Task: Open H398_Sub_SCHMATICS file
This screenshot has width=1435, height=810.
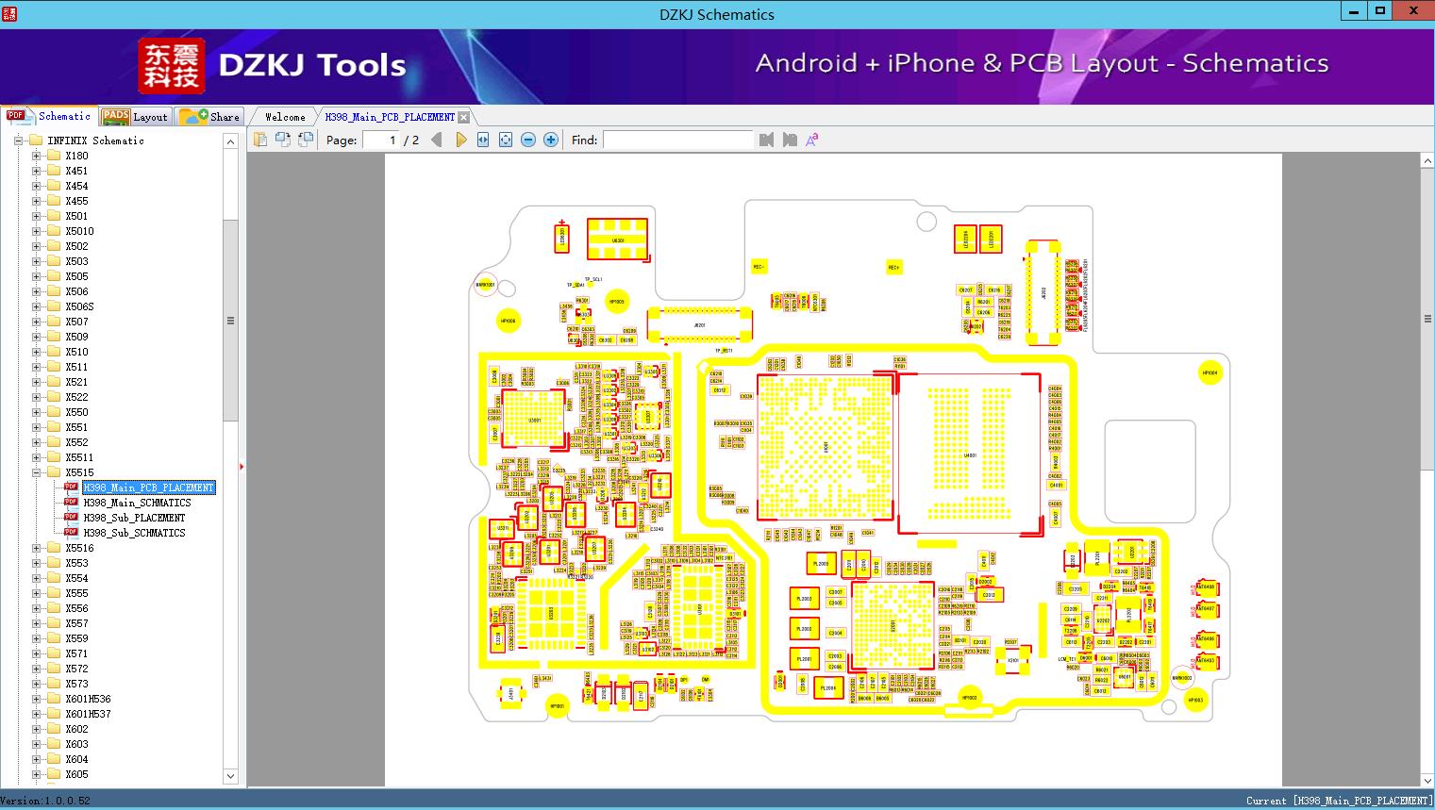Action: pos(134,533)
